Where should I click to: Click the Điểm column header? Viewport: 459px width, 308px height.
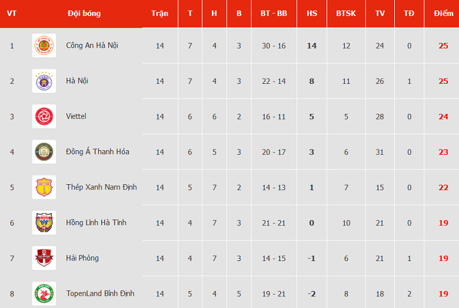[443, 13]
